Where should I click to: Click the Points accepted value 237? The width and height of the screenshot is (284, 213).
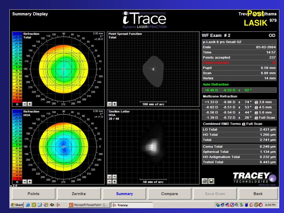click(272, 57)
